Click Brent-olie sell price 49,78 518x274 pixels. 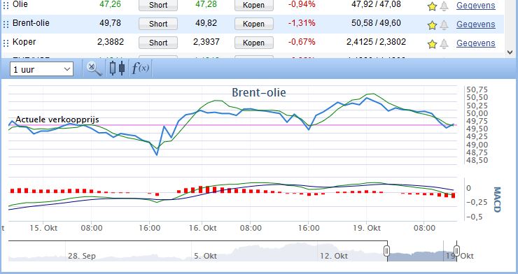click(x=110, y=23)
